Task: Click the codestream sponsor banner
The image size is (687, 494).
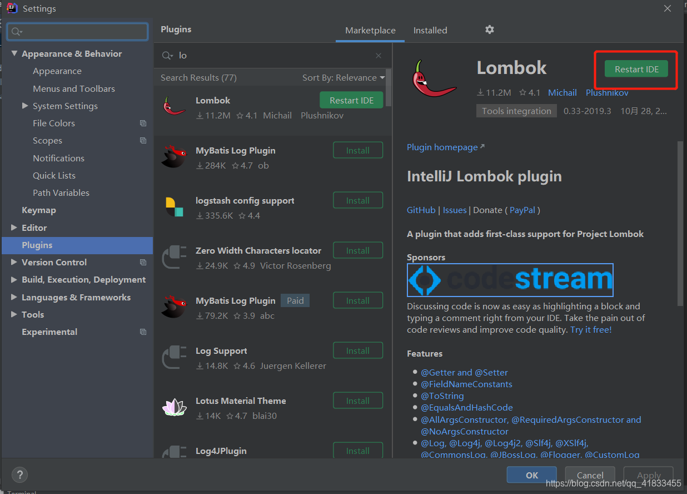Action: [510, 280]
